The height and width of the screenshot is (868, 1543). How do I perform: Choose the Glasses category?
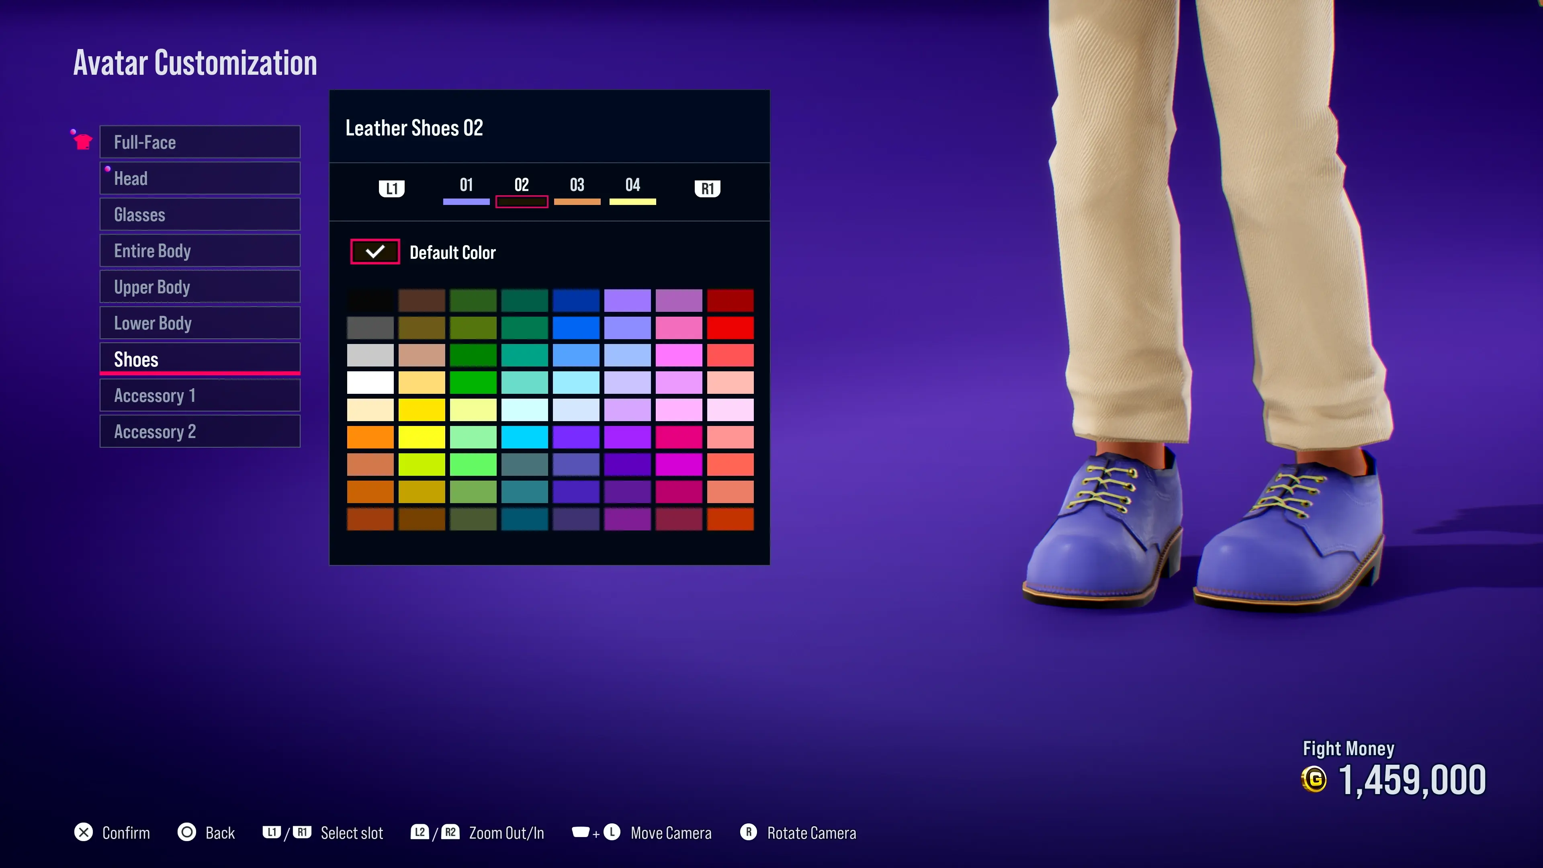tap(199, 215)
